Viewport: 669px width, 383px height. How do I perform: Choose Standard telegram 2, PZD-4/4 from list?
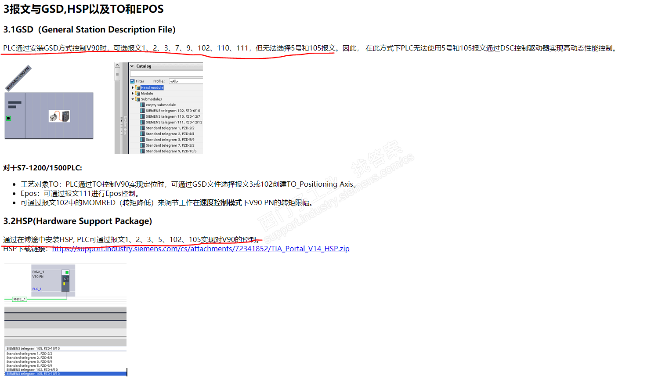click(29, 358)
